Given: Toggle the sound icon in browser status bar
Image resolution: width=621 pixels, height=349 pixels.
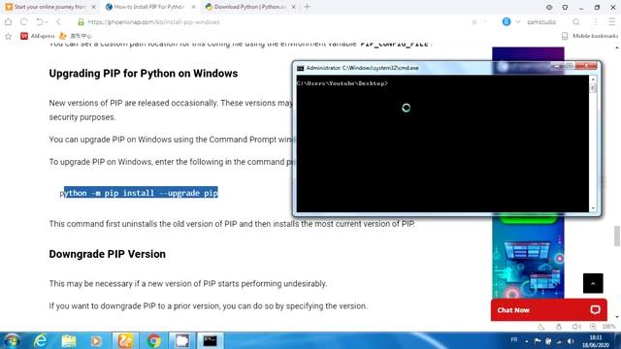Looking at the screenshot, I should [x=576, y=327].
